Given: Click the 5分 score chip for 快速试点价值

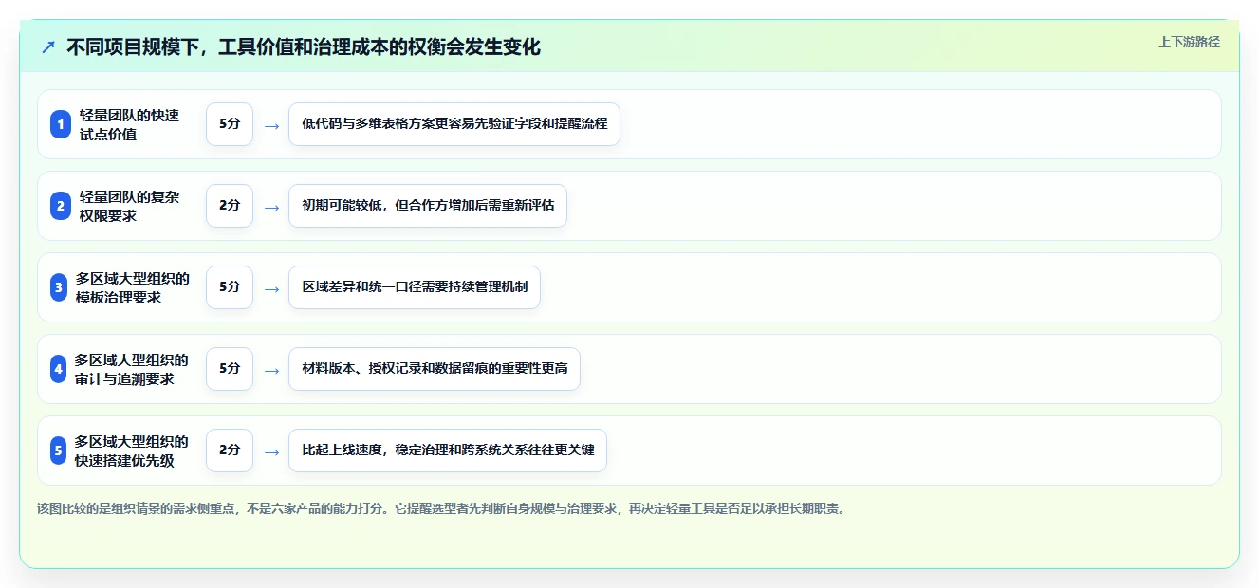Looking at the screenshot, I should [230, 124].
